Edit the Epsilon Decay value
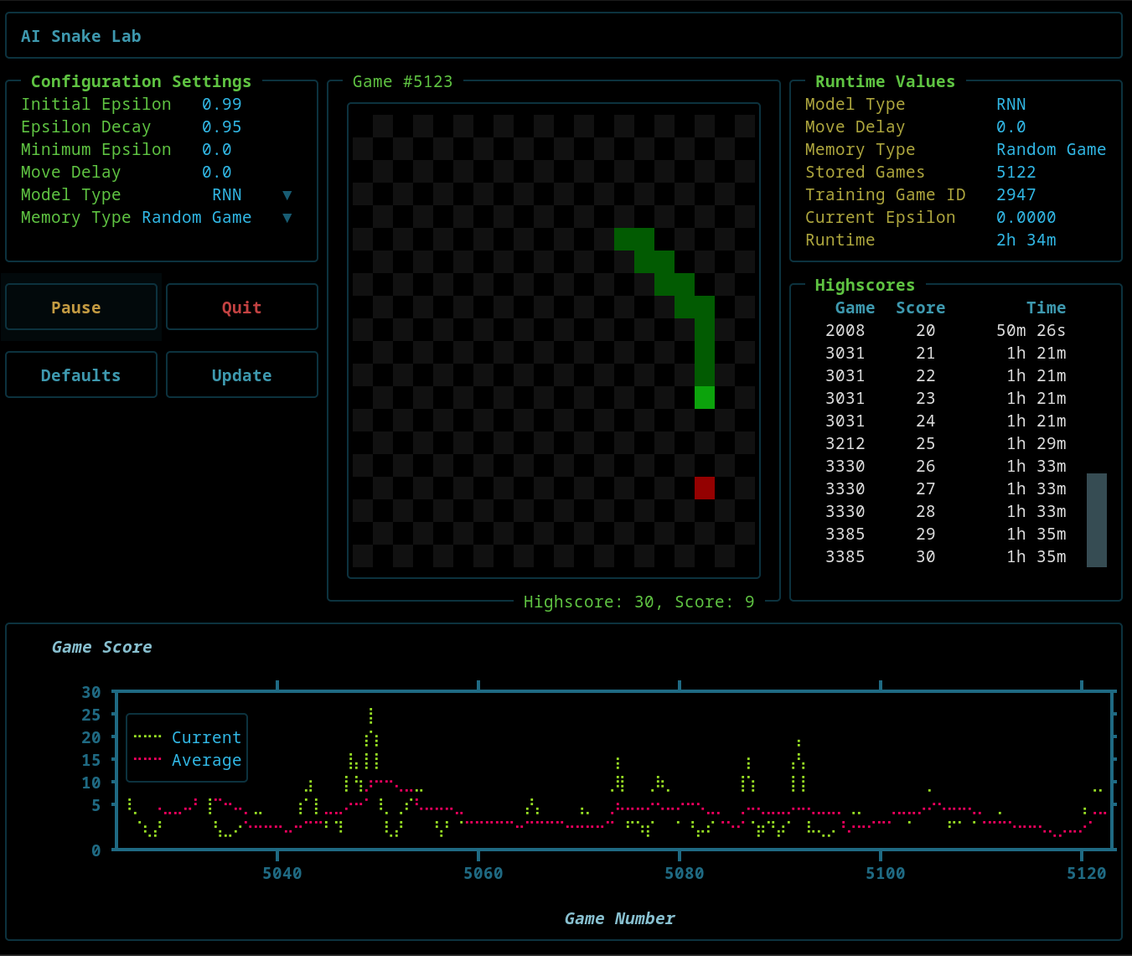This screenshot has width=1132, height=956. 221,127
